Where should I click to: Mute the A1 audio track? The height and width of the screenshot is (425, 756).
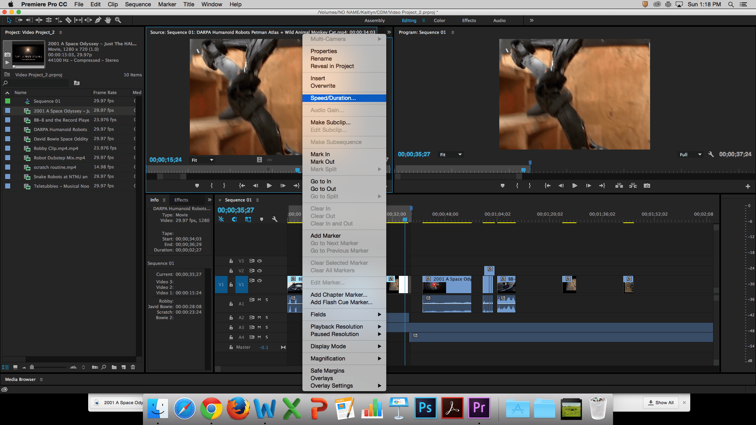(x=259, y=300)
